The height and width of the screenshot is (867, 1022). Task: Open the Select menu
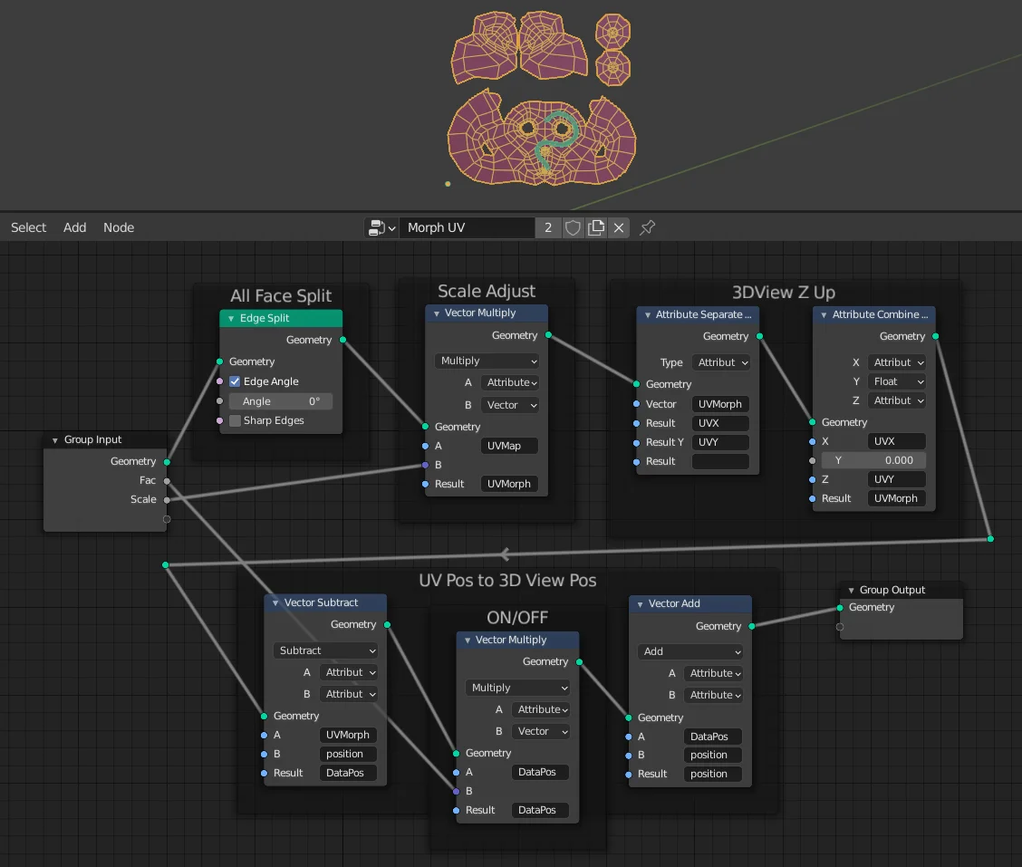point(28,227)
